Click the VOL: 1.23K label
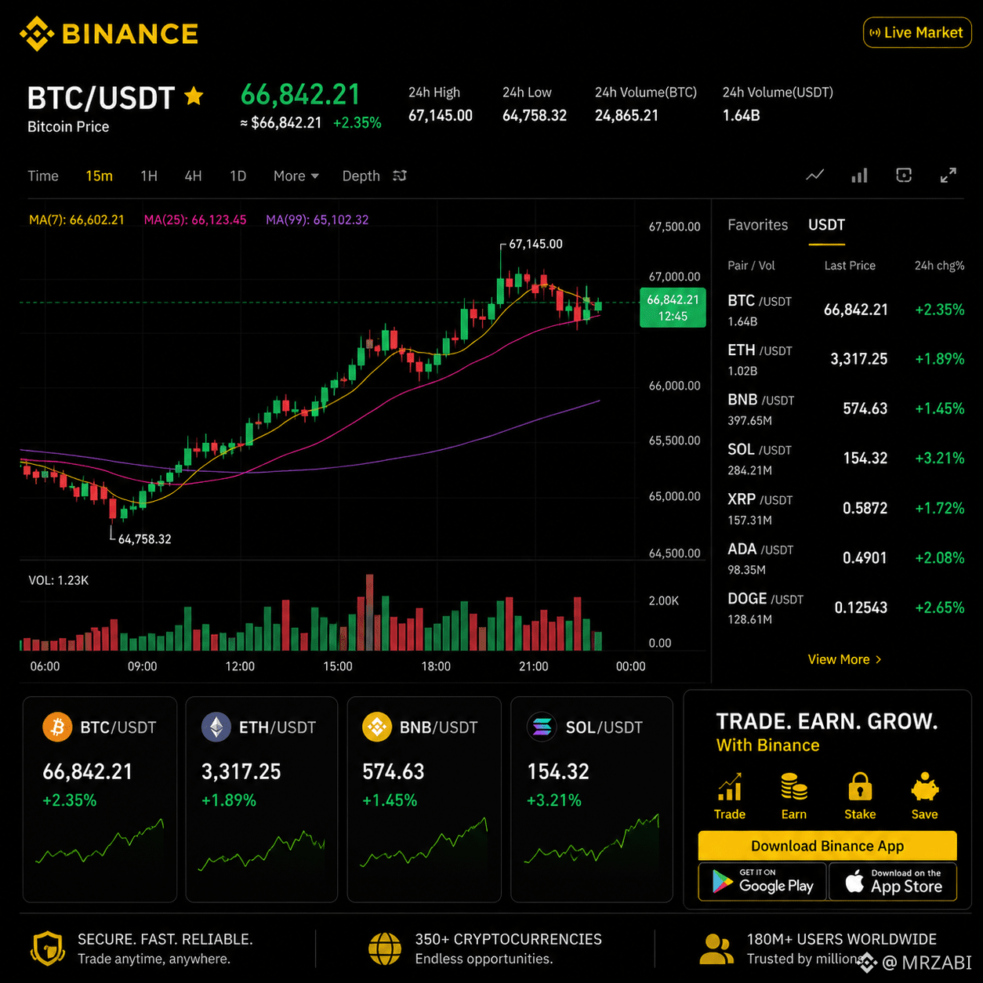 tap(59, 581)
